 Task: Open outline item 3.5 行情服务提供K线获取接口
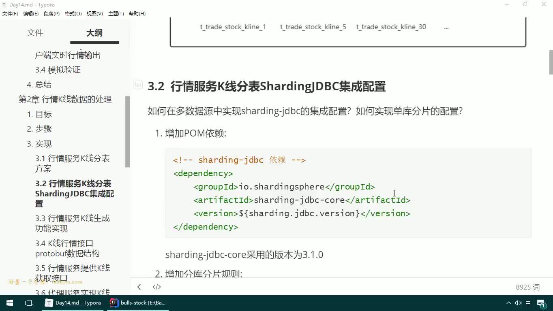[72, 273]
